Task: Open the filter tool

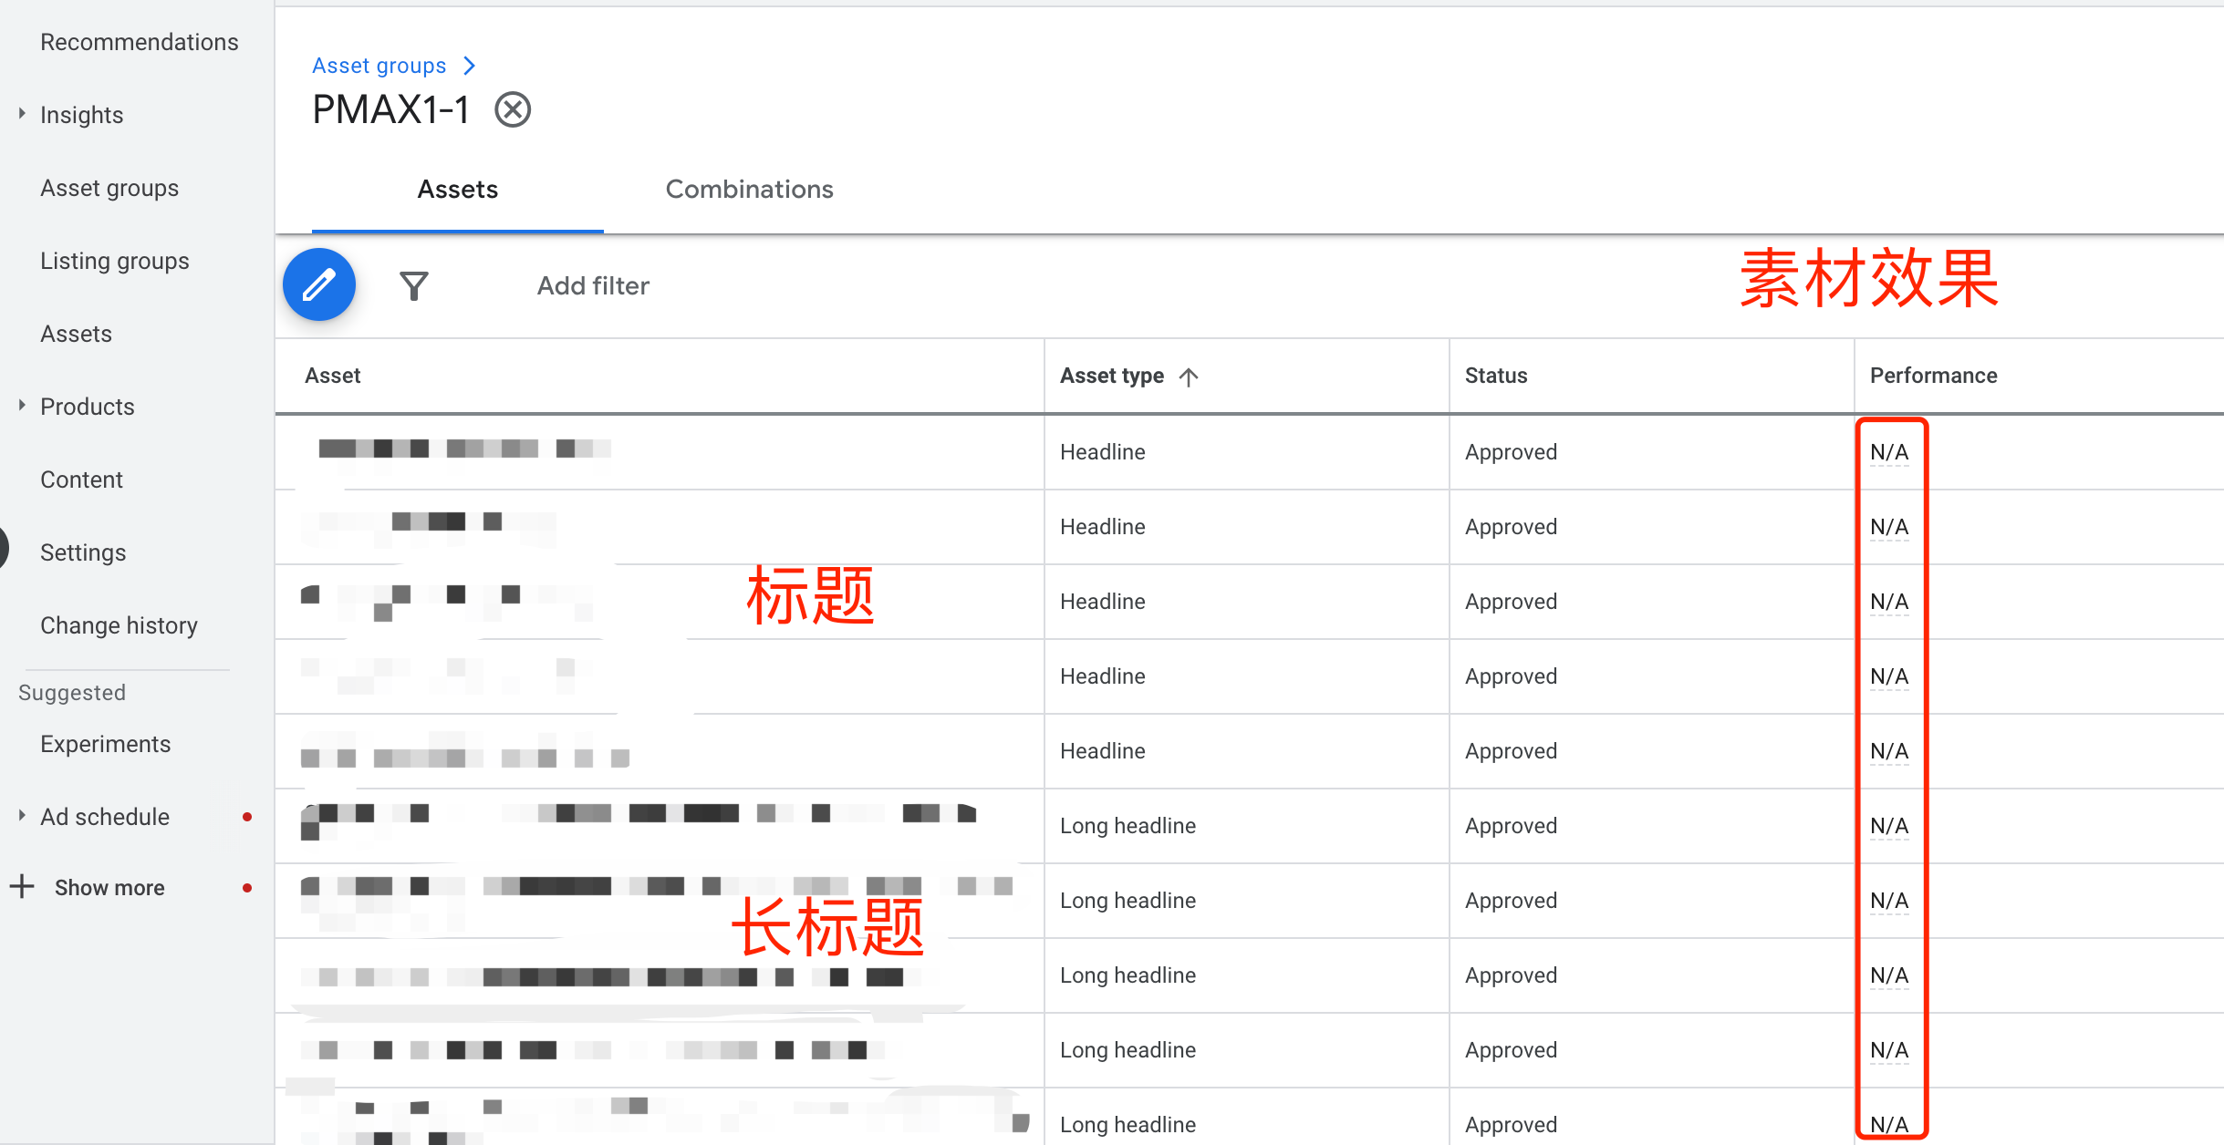Action: (x=415, y=285)
